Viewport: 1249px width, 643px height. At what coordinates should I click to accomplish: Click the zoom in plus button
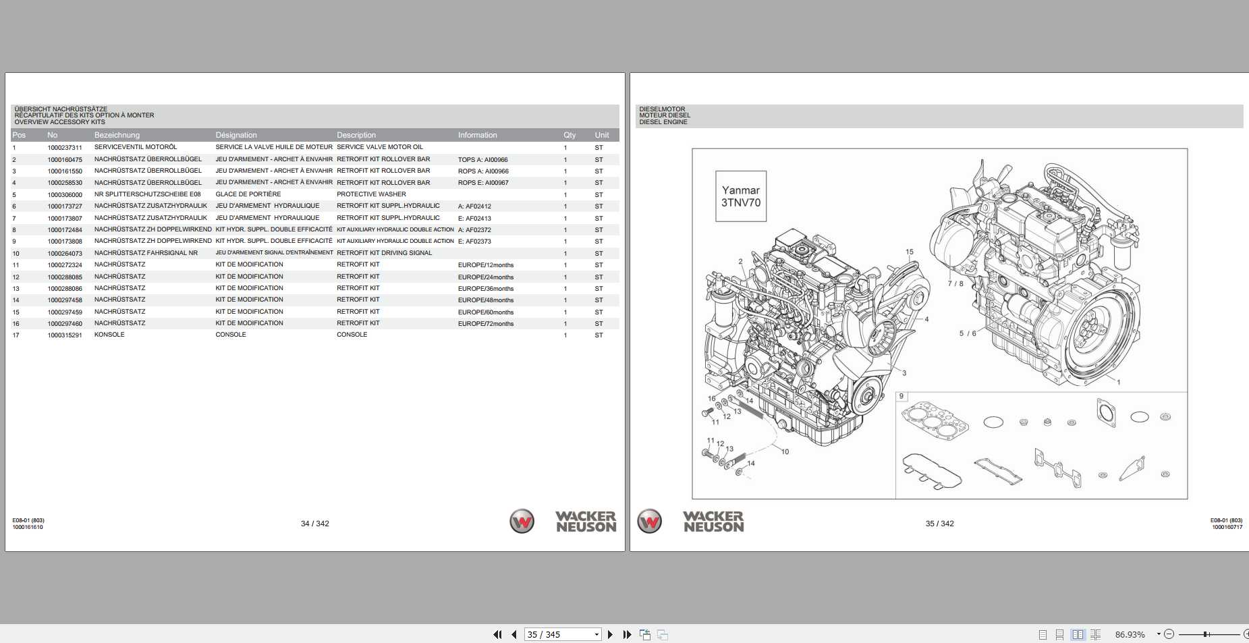1246,634
